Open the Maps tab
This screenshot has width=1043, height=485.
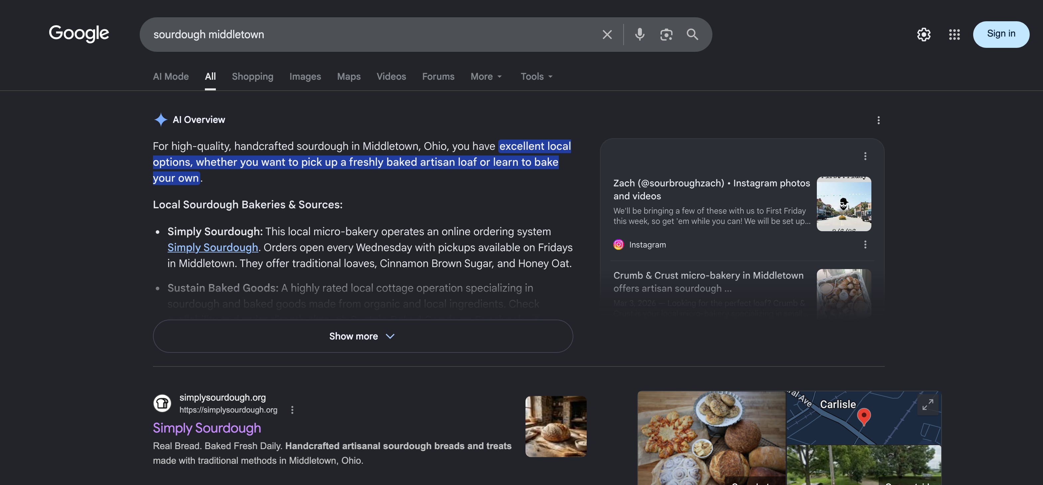pyautogui.click(x=349, y=76)
